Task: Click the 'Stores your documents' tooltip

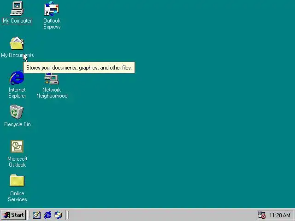Action: click(79, 68)
